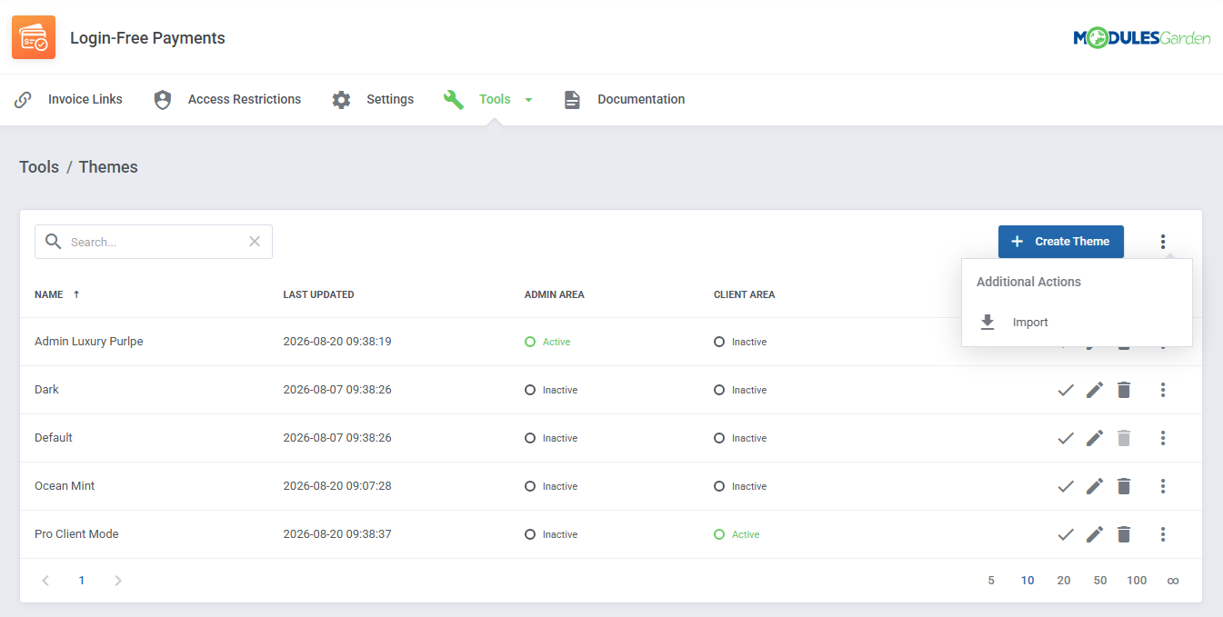
Task: Click the Login-Free Payments orange module icon
Action: coord(34,37)
